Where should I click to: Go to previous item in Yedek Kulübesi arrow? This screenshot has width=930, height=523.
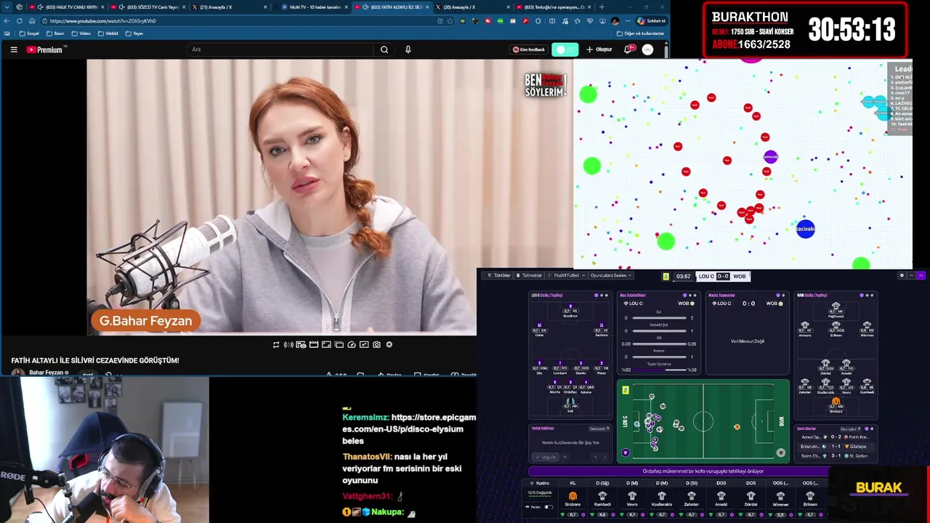click(x=595, y=457)
